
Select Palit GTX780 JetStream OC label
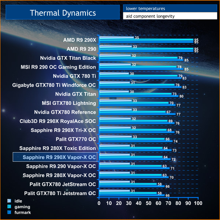coord(63,184)
